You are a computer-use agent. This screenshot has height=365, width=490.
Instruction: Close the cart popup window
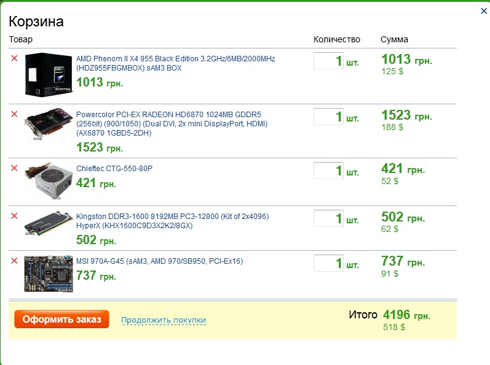[x=483, y=10]
